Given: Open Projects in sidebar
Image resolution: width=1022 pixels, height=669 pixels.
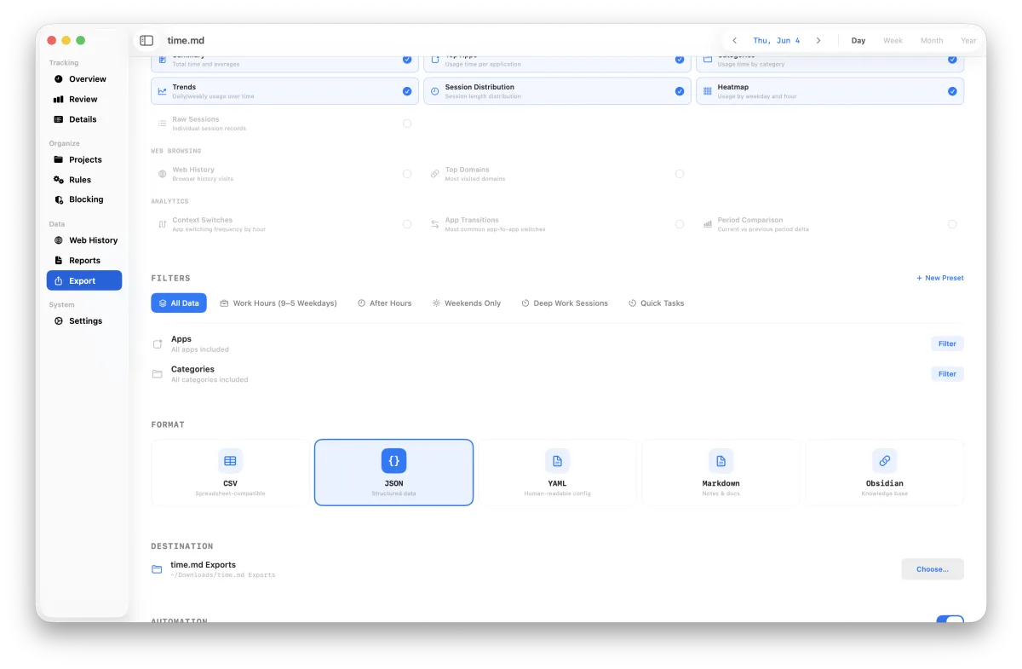Looking at the screenshot, I should pos(84,159).
